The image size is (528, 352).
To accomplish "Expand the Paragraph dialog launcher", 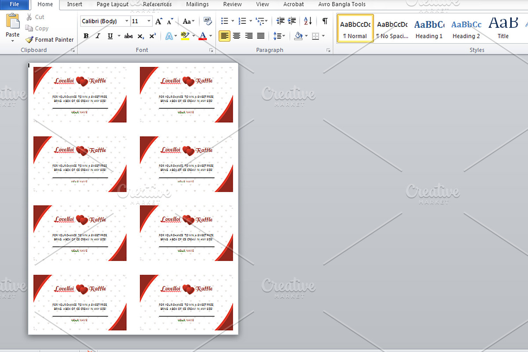I will (328, 51).
